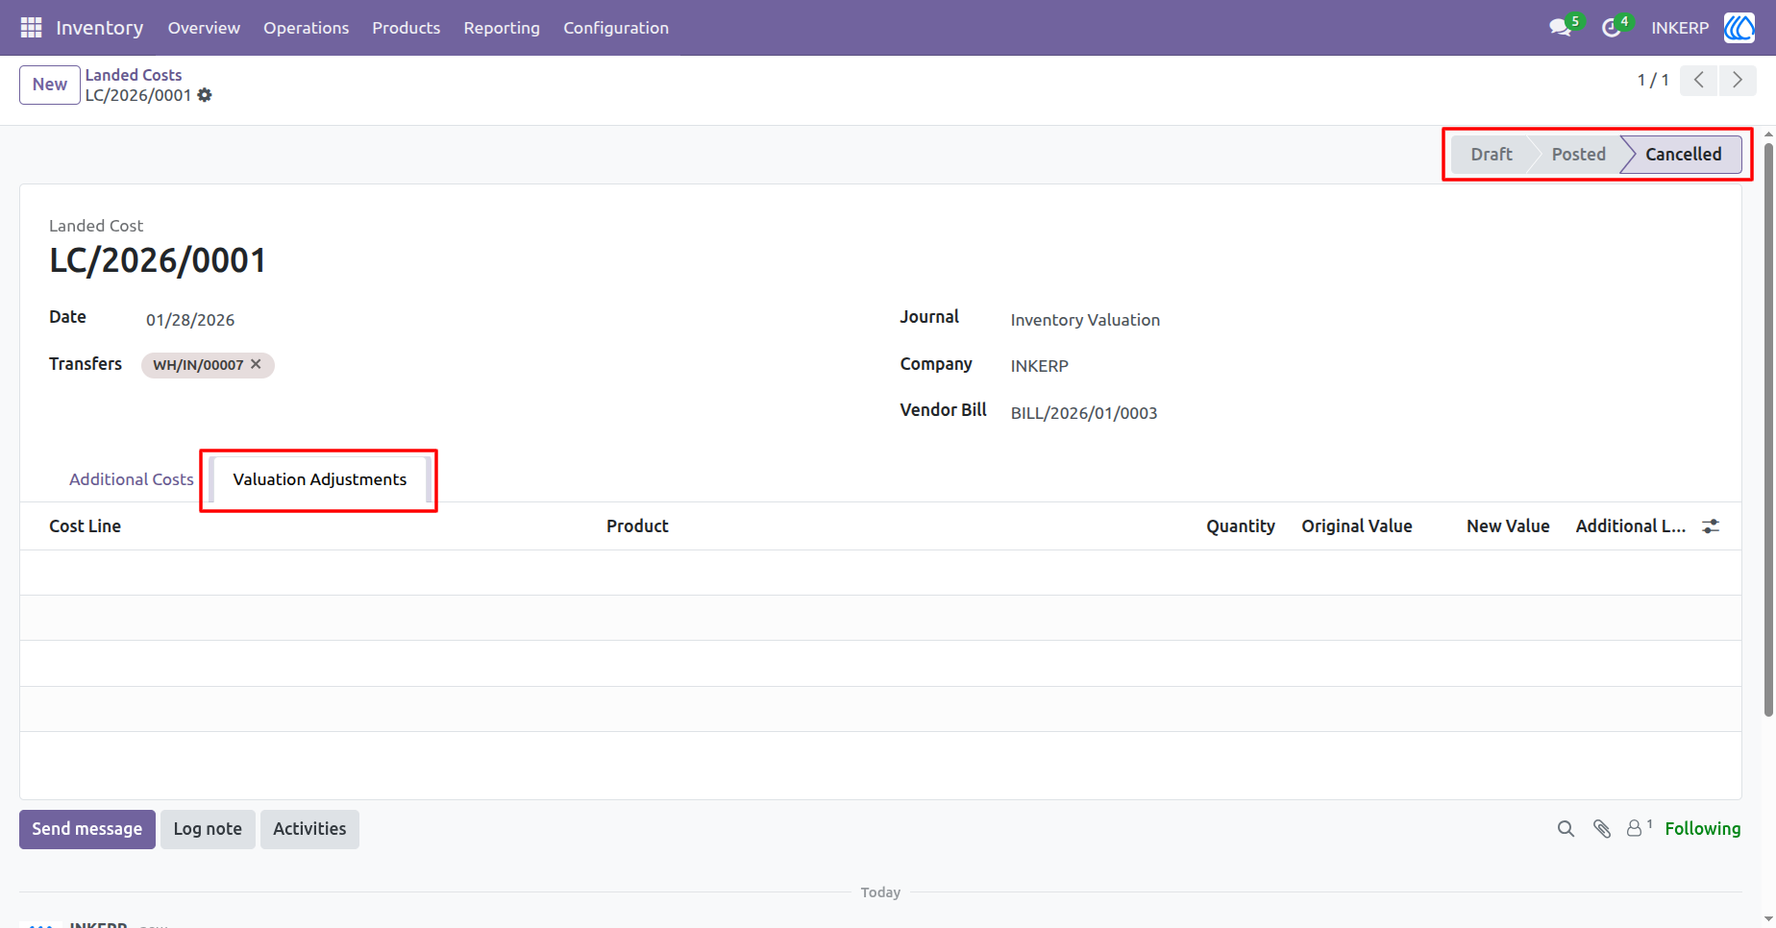Click the page vertical scrollbar
This screenshot has width=1776, height=928.
(1768, 428)
